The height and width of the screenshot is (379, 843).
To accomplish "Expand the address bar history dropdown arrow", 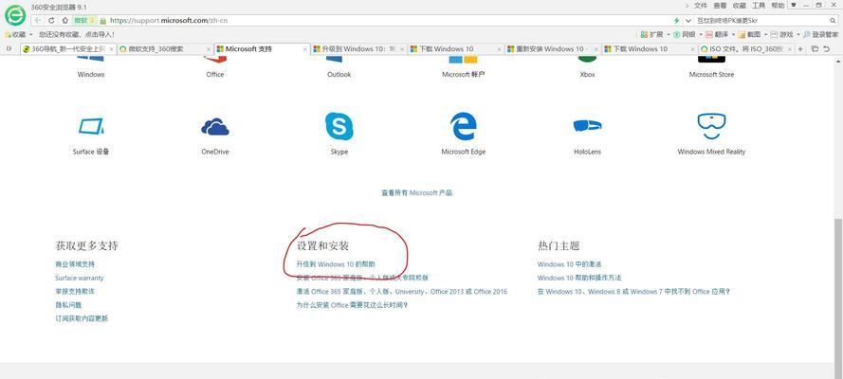I will pyautogui.click(x=688, y=21).
